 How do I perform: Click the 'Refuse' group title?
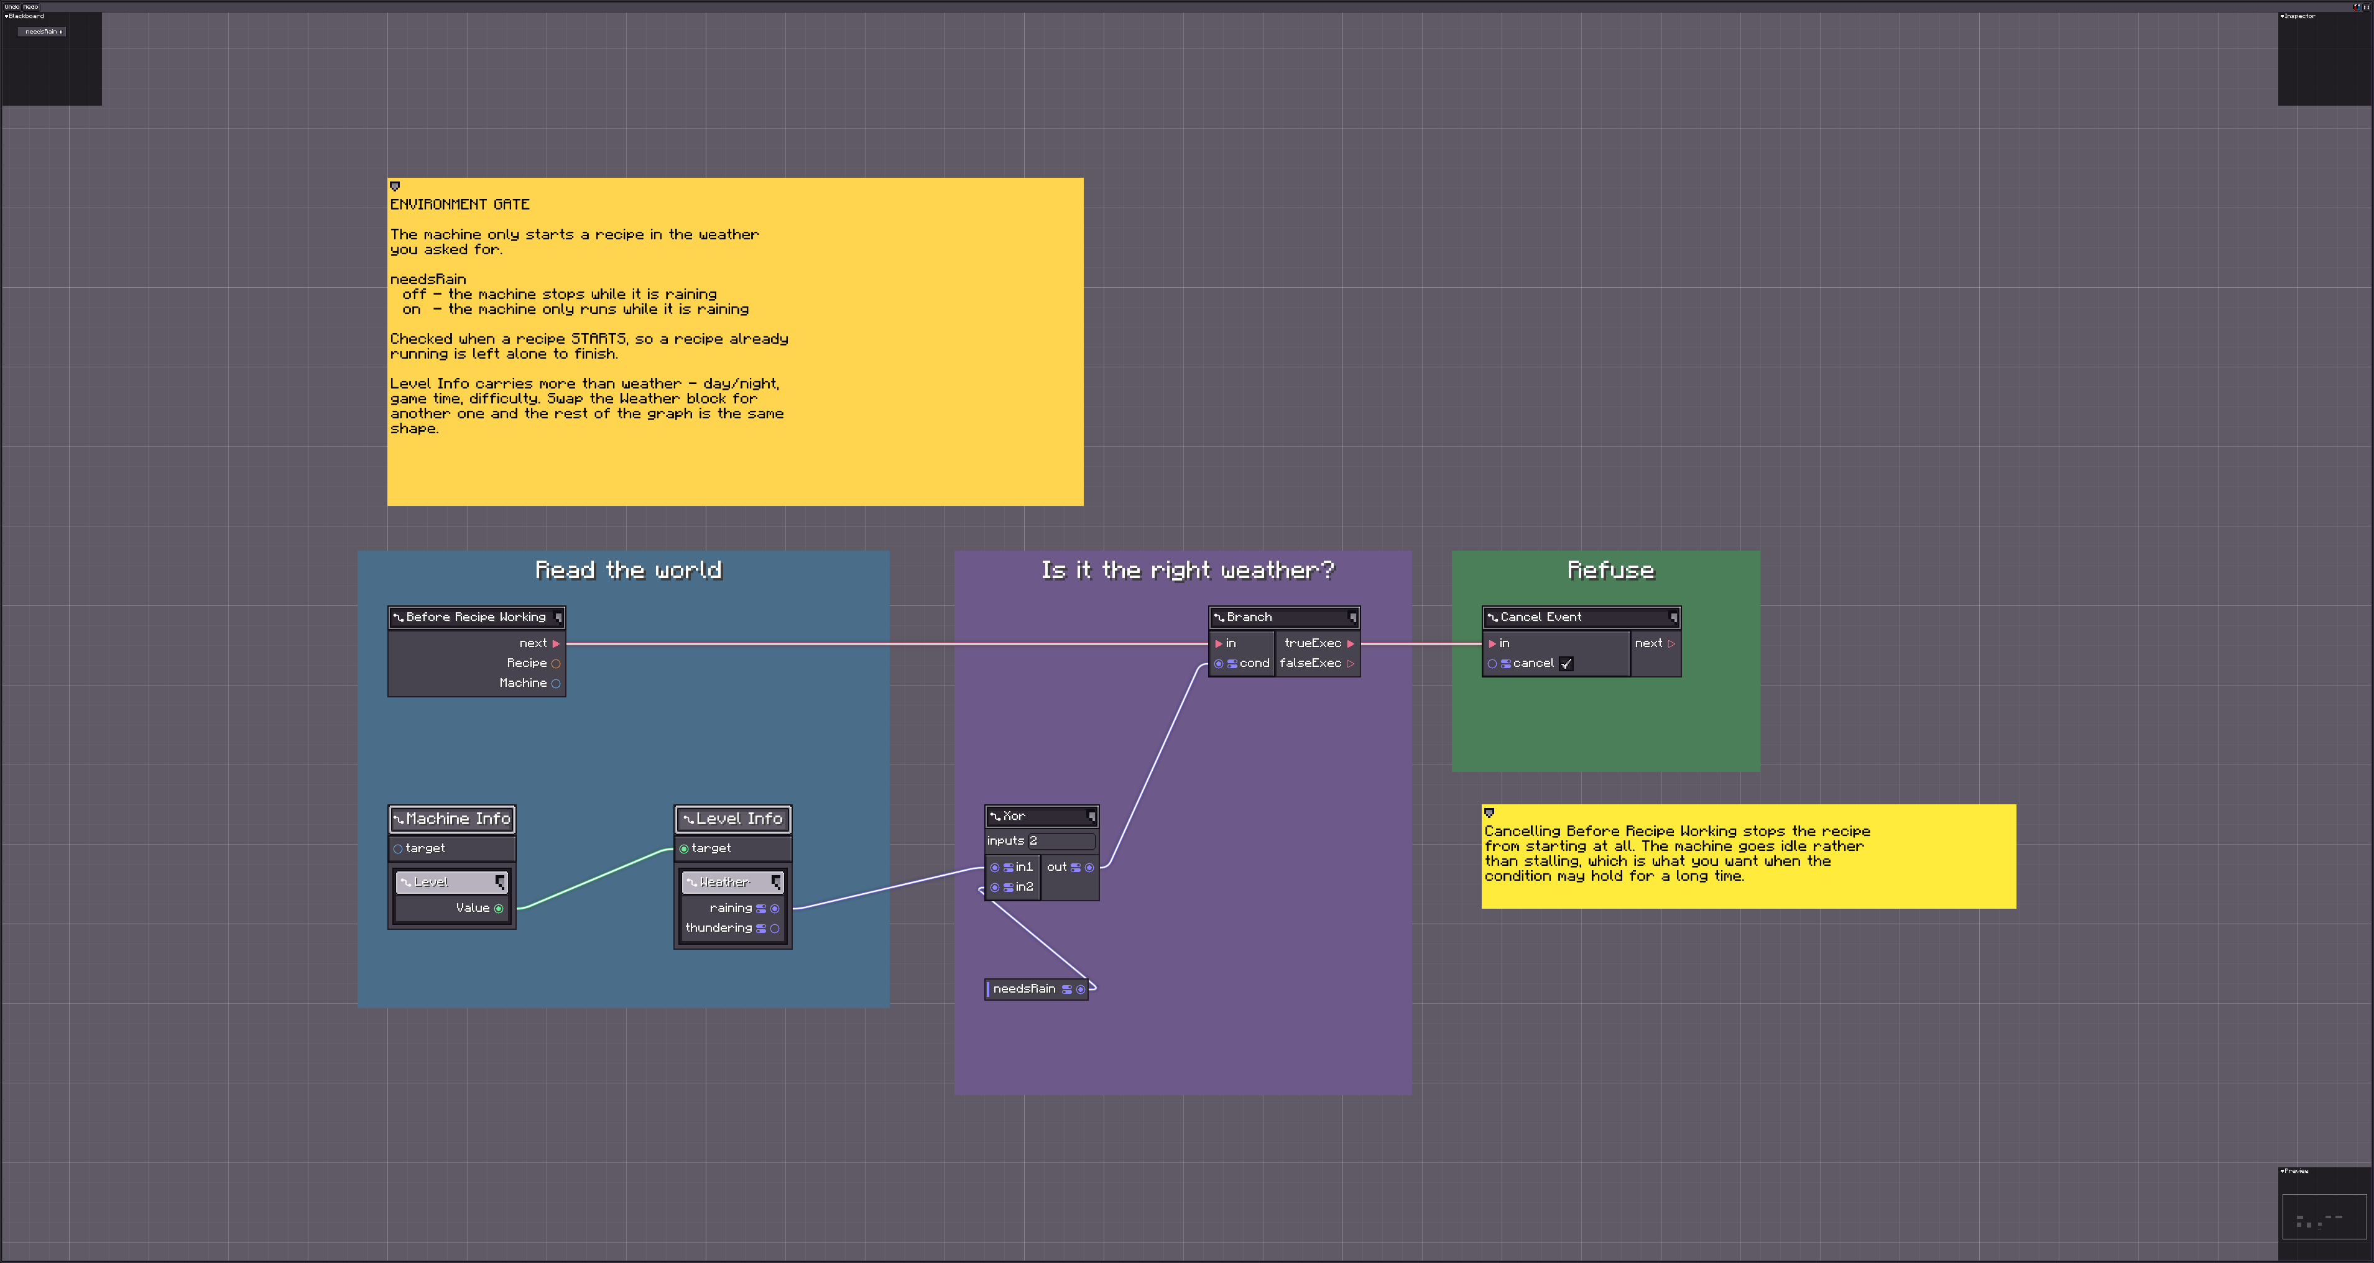pyautogui.click(x=1611, y=570)
